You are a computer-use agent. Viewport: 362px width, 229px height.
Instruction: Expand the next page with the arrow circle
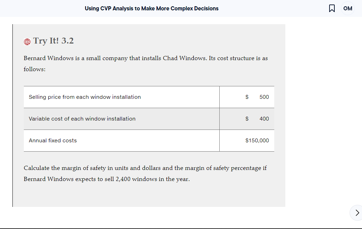tap(358, 213)
